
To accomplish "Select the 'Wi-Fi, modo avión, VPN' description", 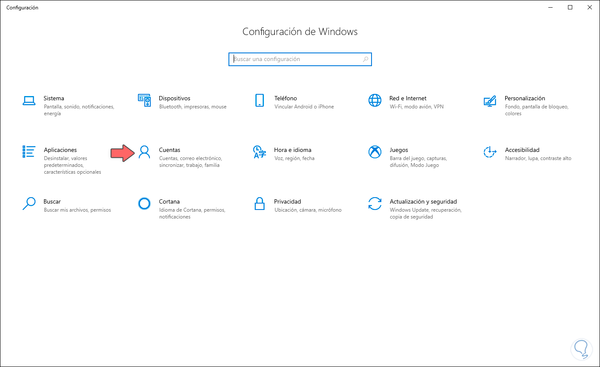I will [417, 107].
